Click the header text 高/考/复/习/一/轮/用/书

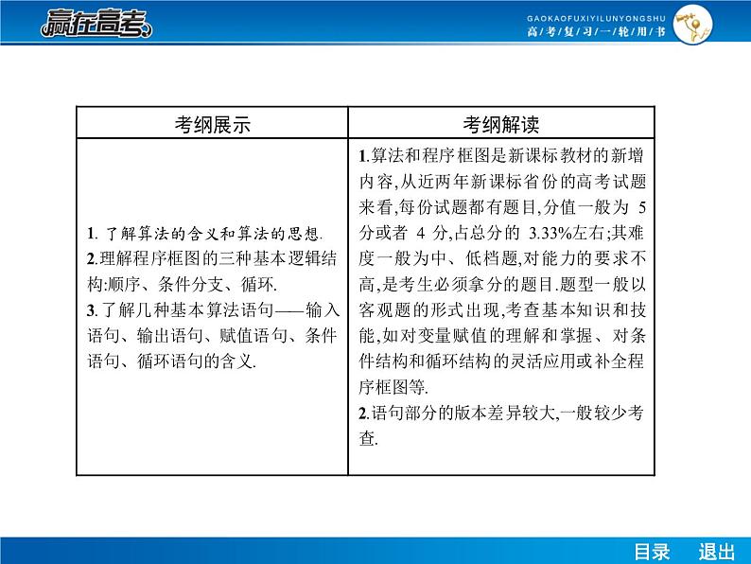596,31
